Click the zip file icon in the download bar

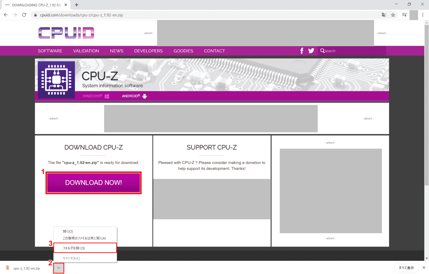click(8, 268)
